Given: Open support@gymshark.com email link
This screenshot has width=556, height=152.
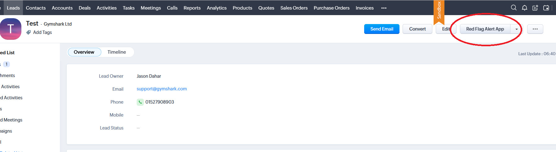Looking at the screenshot, I should pyautogui.click(x=162, y=89).
